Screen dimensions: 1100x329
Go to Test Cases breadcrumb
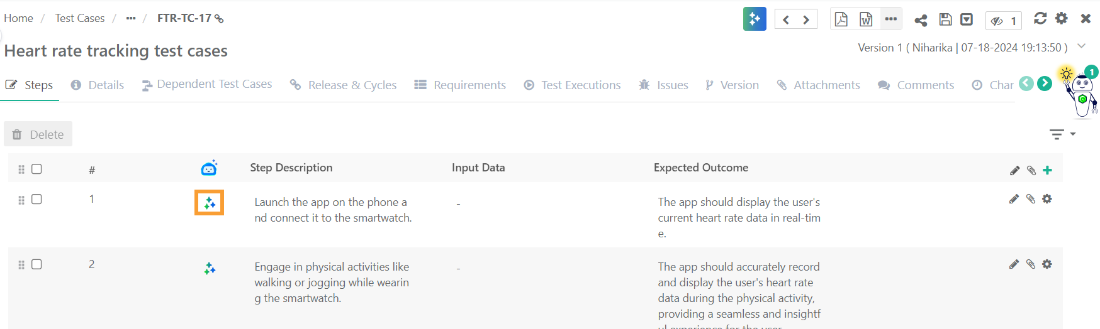80,18
